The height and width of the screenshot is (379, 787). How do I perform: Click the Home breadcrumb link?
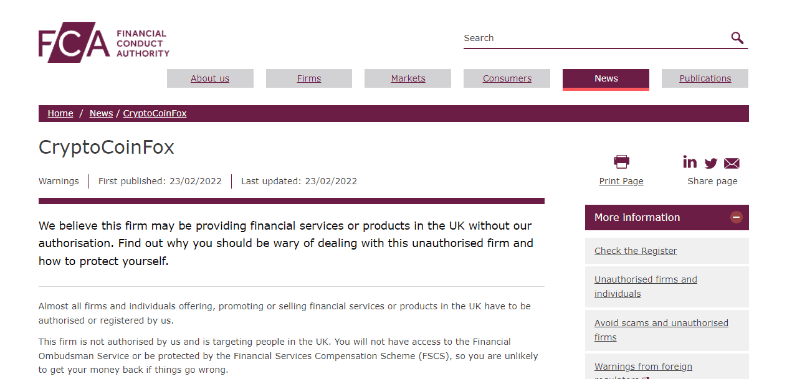(x=60, y=113)
